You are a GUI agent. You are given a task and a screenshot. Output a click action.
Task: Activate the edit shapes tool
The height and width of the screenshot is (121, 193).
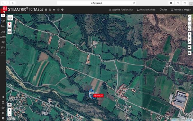pos(189,34)
